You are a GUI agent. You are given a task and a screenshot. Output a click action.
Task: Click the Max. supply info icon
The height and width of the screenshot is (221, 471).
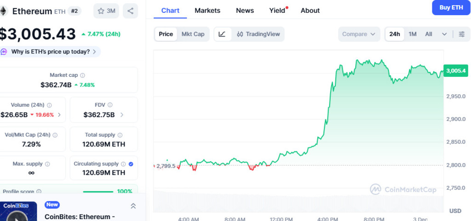tap(47, 164)
